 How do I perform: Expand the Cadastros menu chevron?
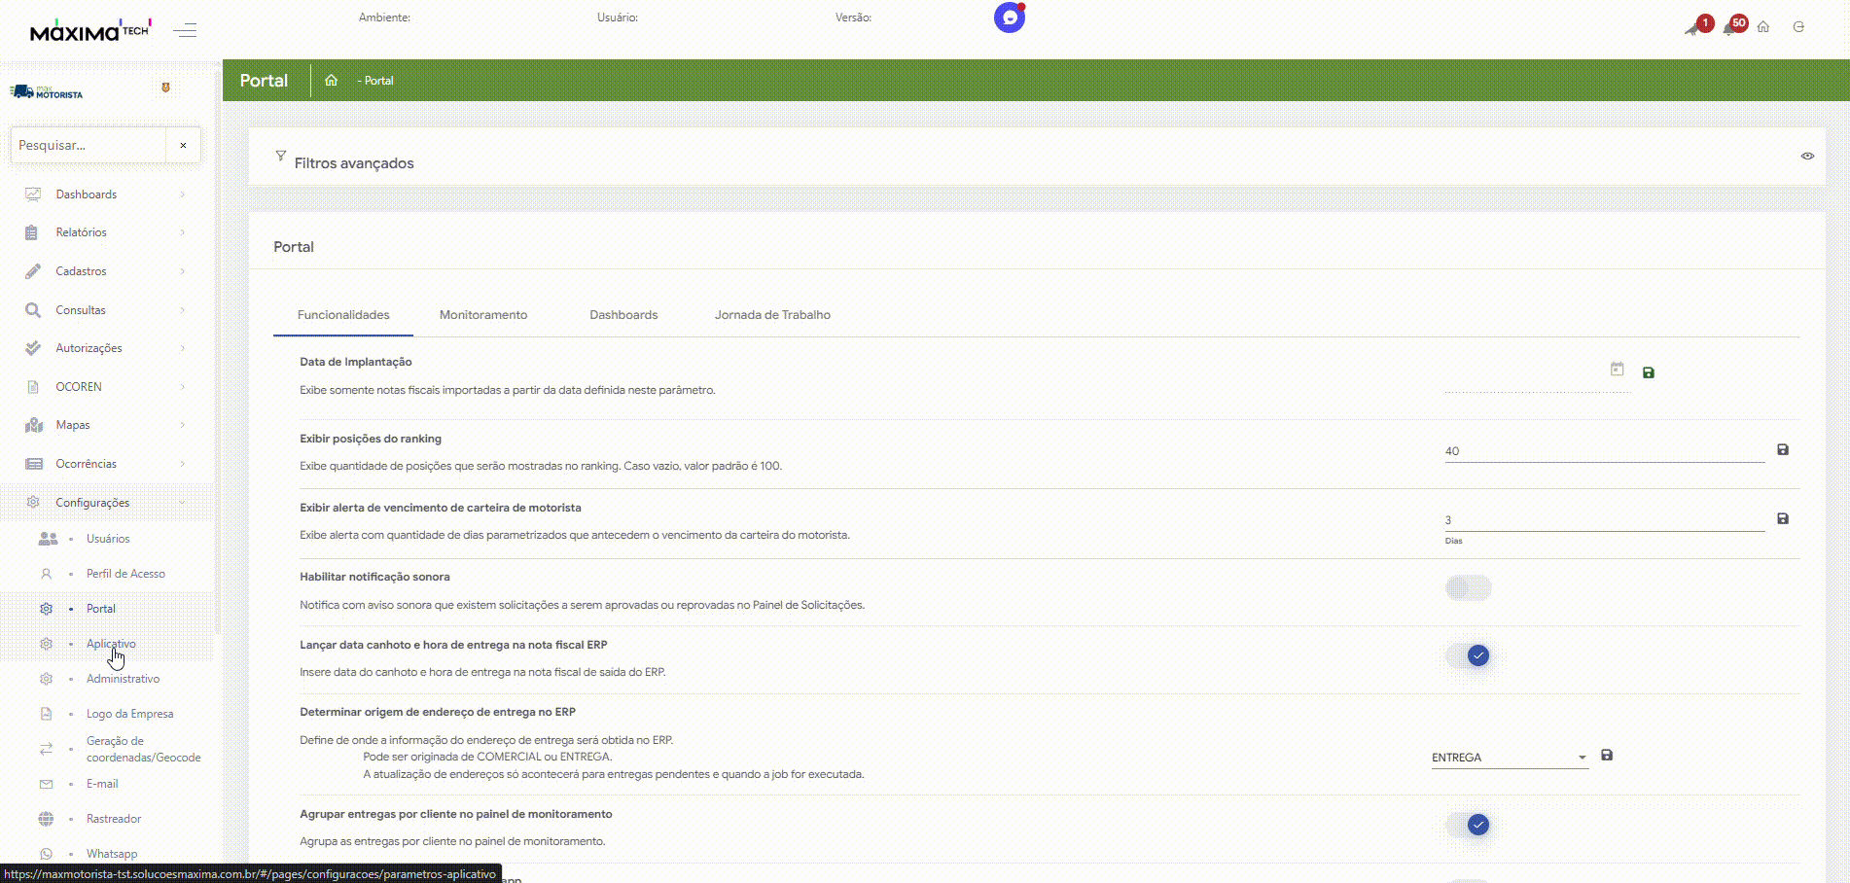click(182, 271)
